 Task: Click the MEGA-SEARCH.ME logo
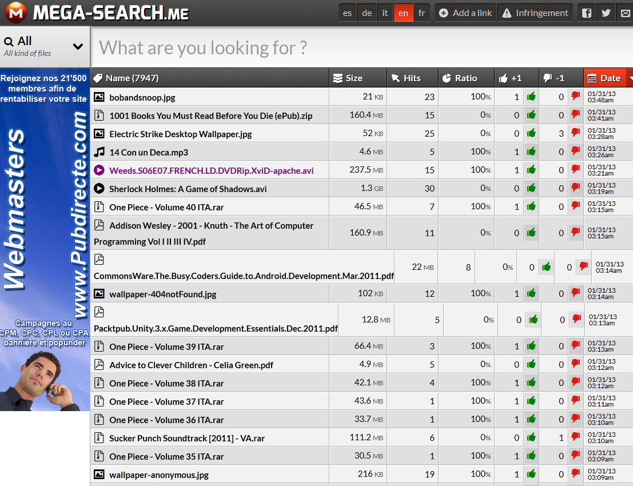pos(96,13)
